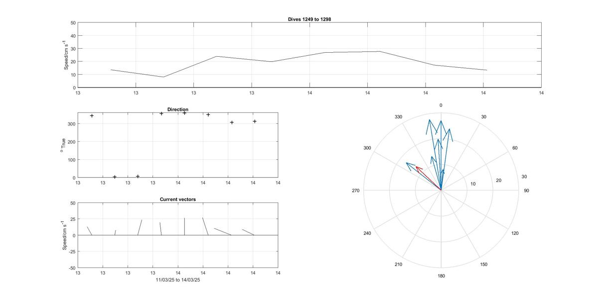This screenshot has width=598, height=301.
Task: Click the polar plot's 300 degree label
Action: [x=367, y=148]
